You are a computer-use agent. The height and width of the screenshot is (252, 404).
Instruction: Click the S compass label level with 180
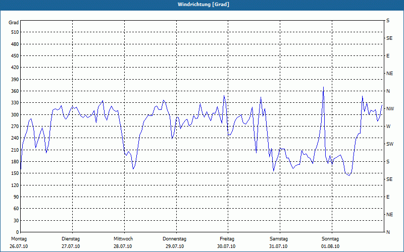[388, 162]
